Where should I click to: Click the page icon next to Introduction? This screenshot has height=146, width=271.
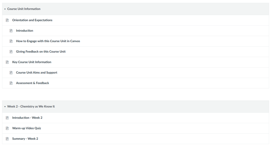tap(11, 31)
